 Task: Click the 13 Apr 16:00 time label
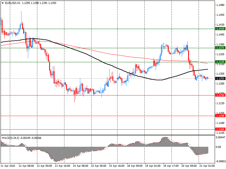pos(62,166)
